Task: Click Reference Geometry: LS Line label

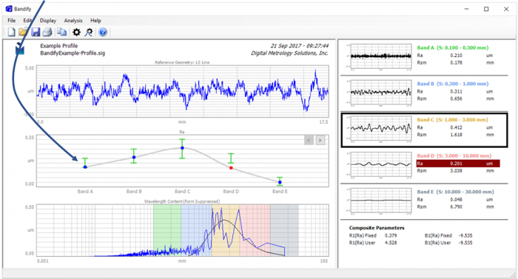Action: click(x=182, y=62)
